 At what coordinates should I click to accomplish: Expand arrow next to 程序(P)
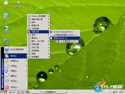(26, 56)
